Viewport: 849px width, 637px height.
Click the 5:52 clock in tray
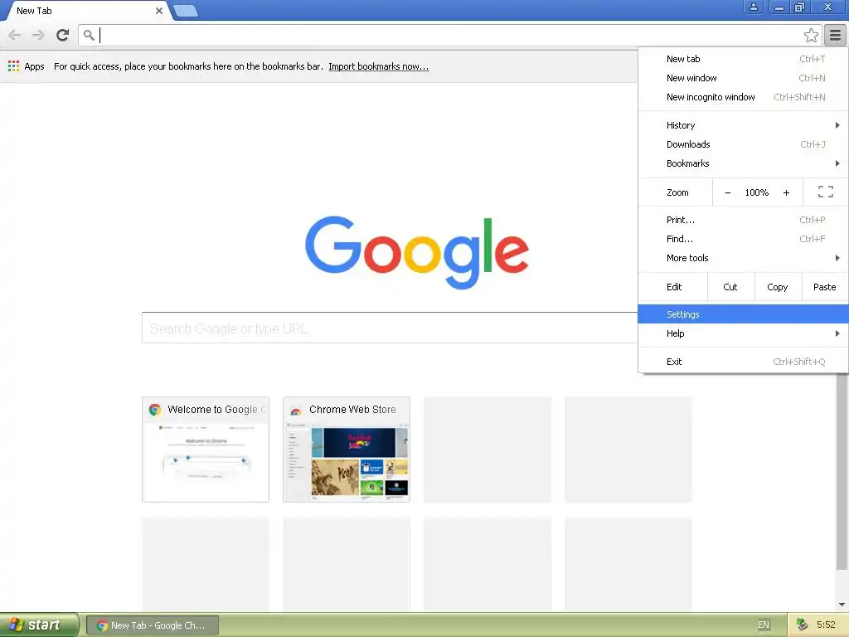[826, 625]
